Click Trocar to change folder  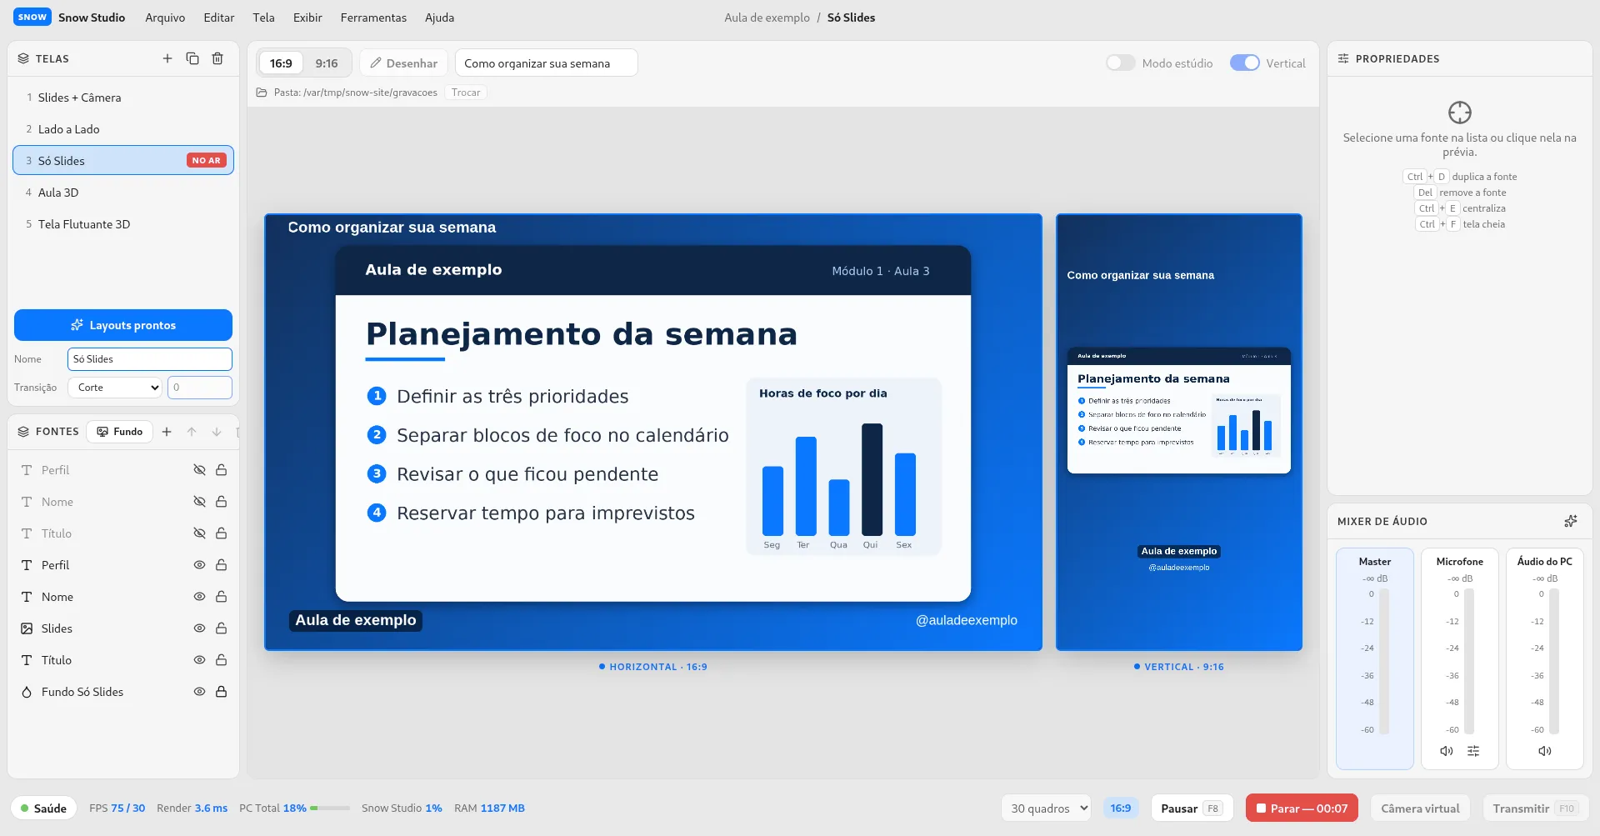tap(466, 93)
